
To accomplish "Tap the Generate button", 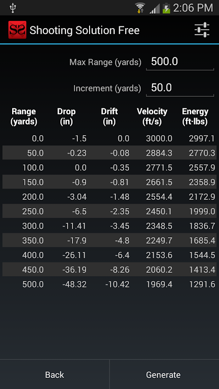I will point(164,374).
